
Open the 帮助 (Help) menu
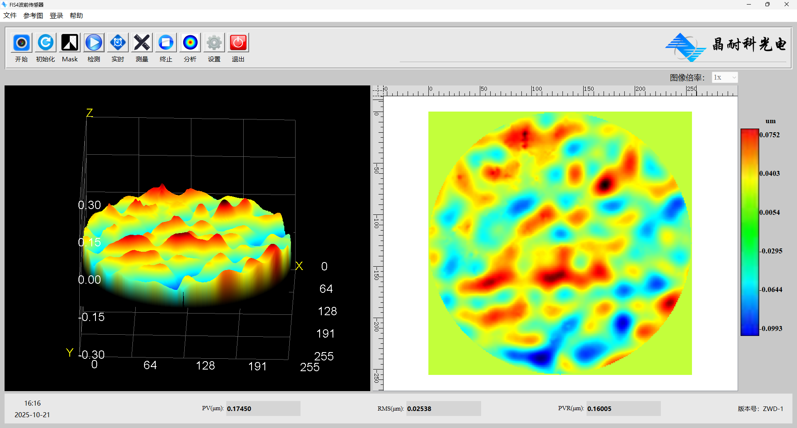[x=76, y=16]
